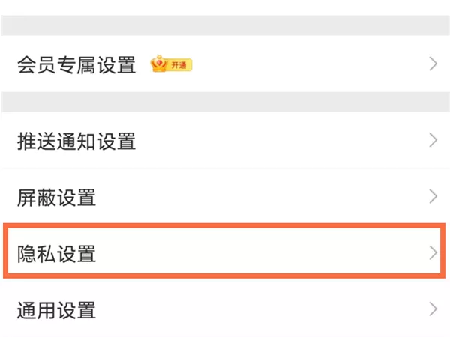Open the 会员专属设置 label text

click(x=76, y=65)
